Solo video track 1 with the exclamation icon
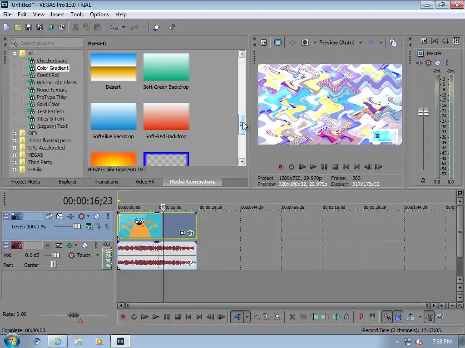The image size is (465, 348). pyautogui.click(x=108, y=216)
